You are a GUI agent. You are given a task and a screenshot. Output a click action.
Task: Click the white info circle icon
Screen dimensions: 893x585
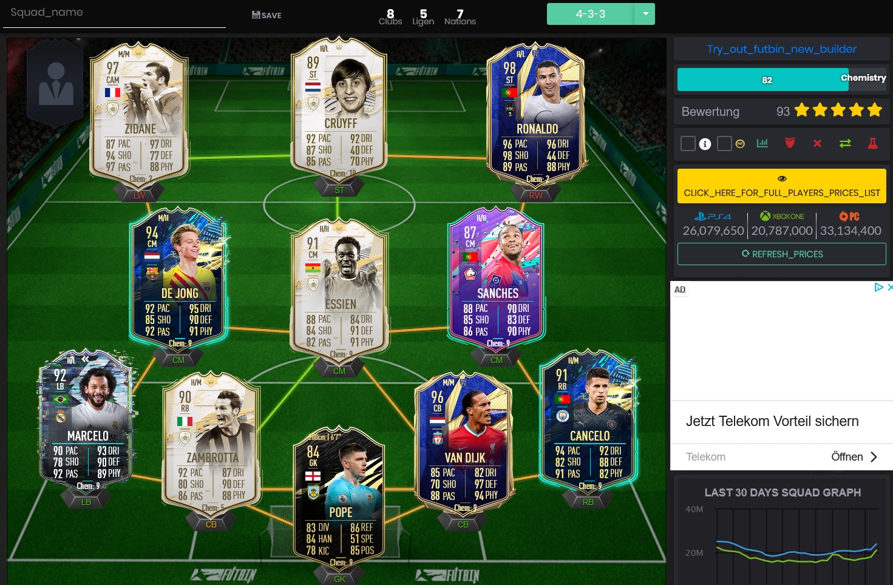(705, 144)
